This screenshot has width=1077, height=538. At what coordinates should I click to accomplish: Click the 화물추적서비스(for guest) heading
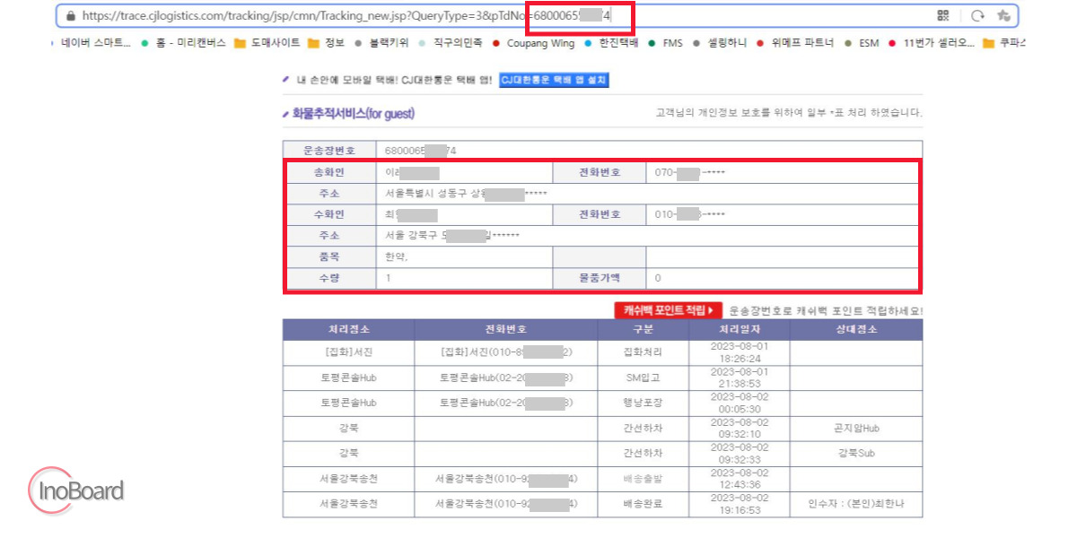click(x=353, y=114)
